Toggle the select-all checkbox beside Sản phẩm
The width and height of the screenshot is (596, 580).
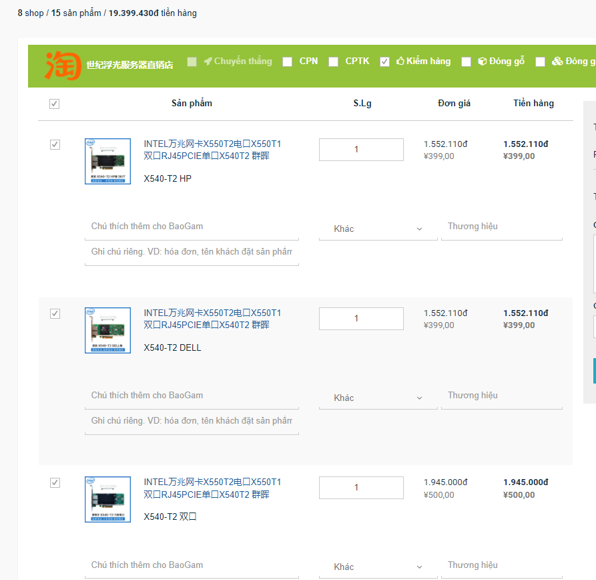coord(54,104)
